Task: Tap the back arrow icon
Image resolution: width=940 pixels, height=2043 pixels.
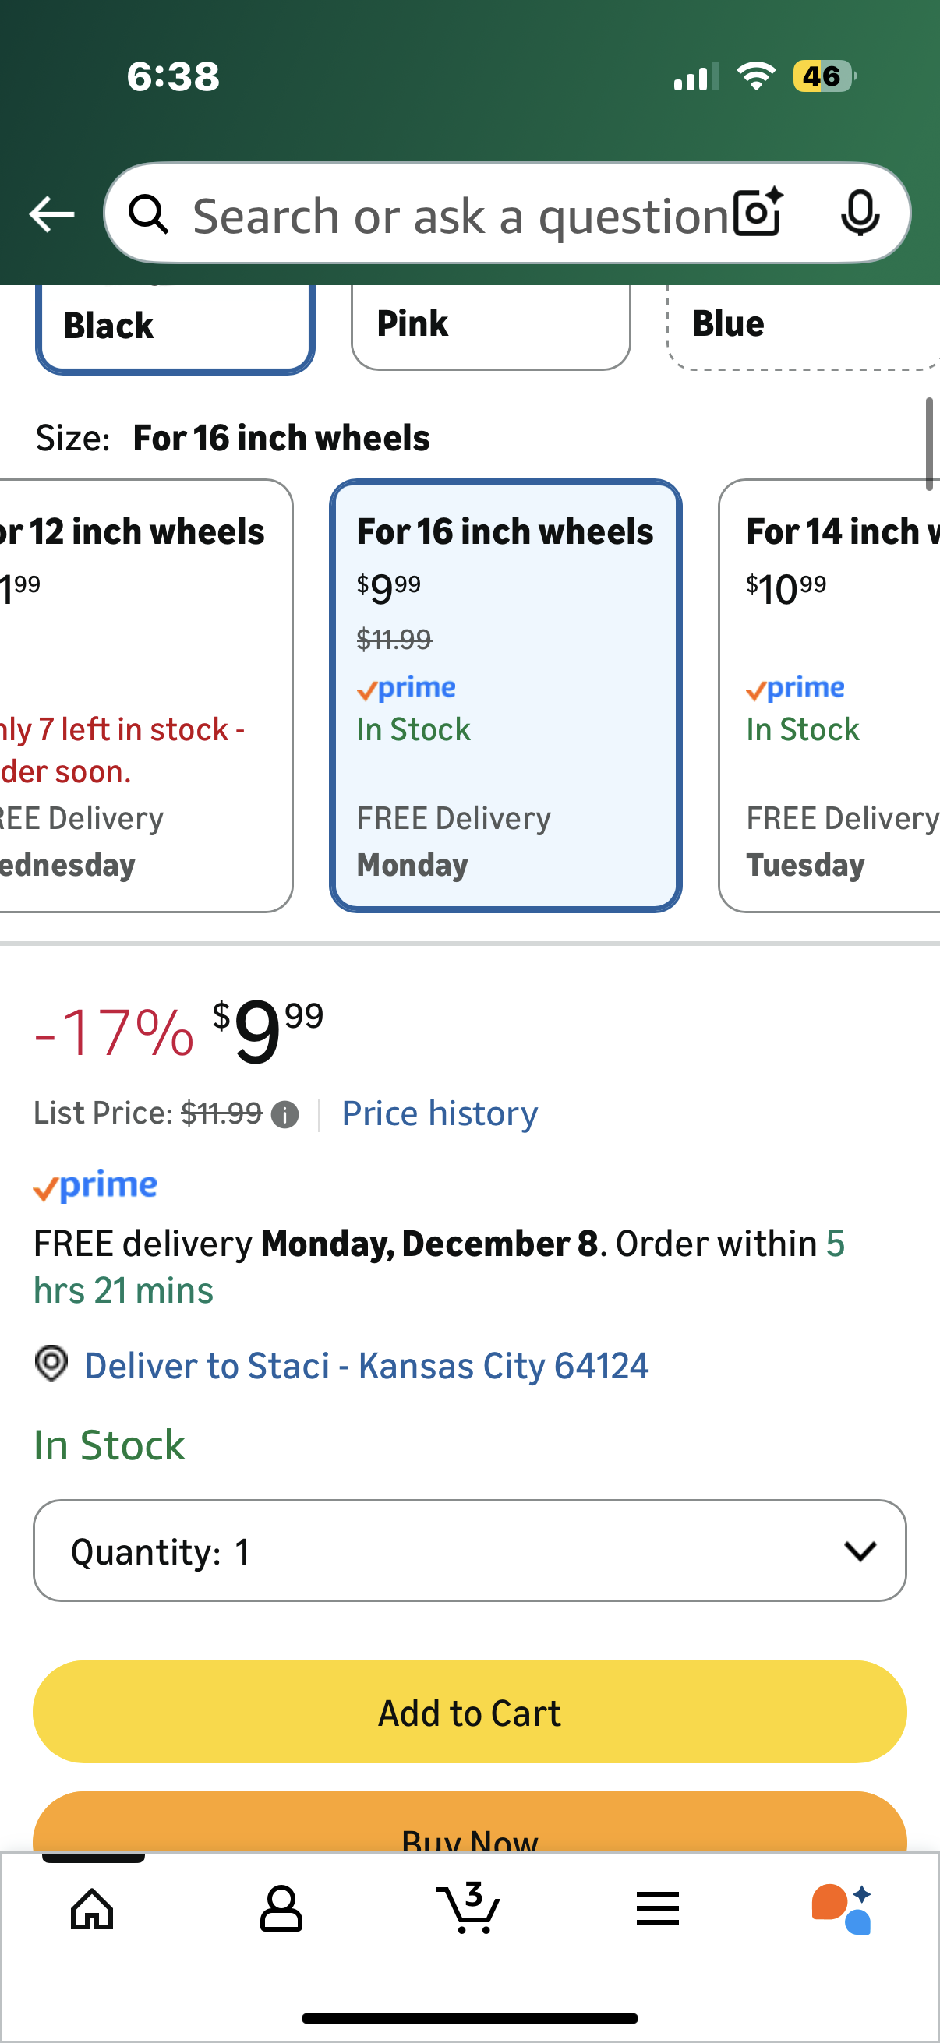Action: pyautogui.click(x=51, y=214)
